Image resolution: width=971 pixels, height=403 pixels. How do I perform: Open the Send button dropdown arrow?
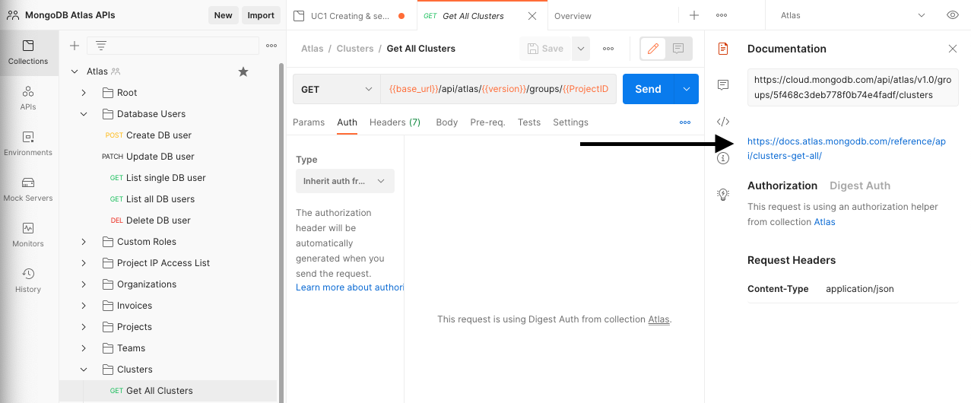coord(686,89)
